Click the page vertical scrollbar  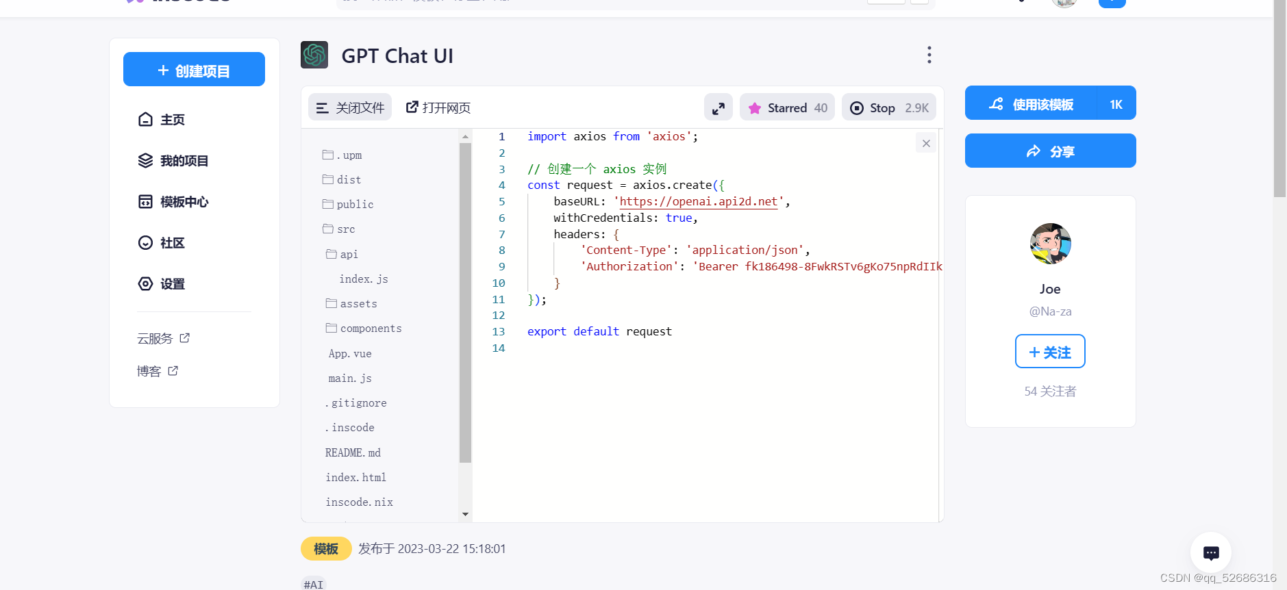tap(1279, 99)
